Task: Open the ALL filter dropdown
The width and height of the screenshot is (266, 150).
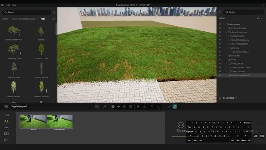Action: [259, 18]
